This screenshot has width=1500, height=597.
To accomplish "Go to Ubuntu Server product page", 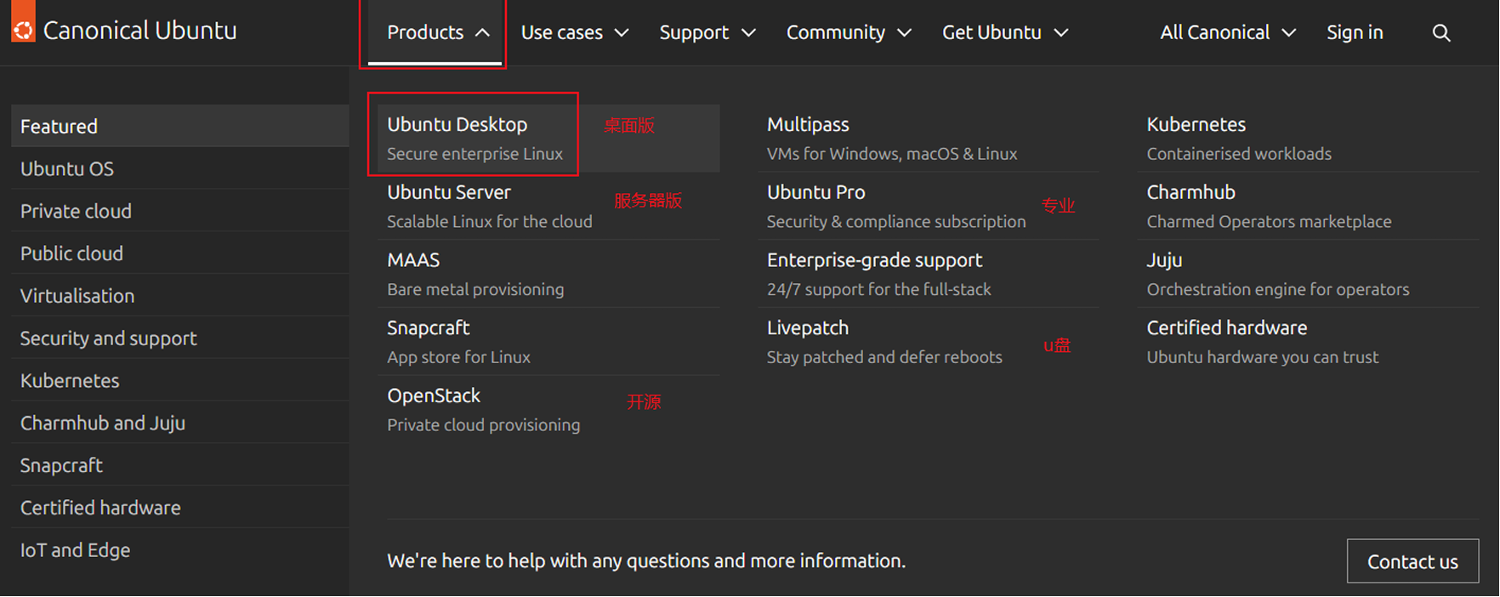I will pos(449,193).
